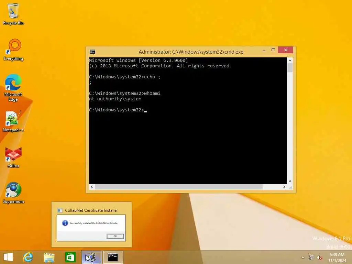Click OK in CollabNet Certificate Installer

[x=115, y=236]
